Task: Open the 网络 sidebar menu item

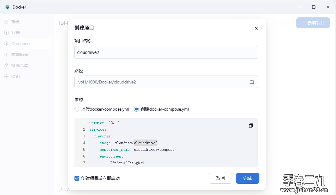Action: point(16,76)
